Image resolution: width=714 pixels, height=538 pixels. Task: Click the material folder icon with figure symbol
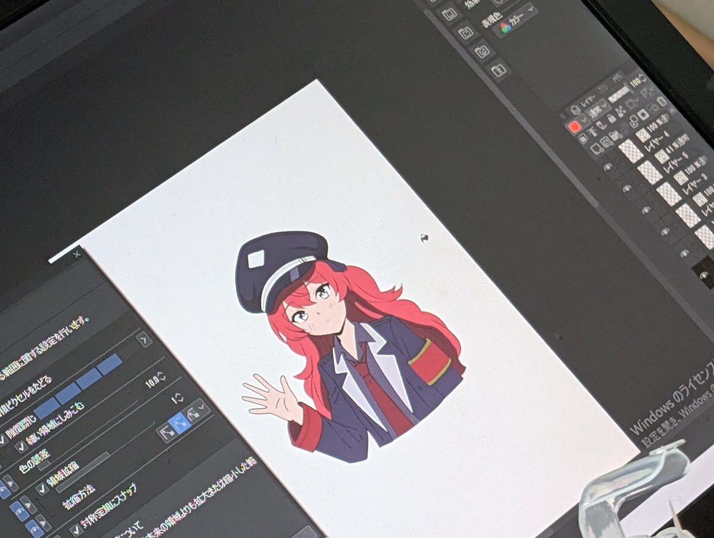(499, 70)
